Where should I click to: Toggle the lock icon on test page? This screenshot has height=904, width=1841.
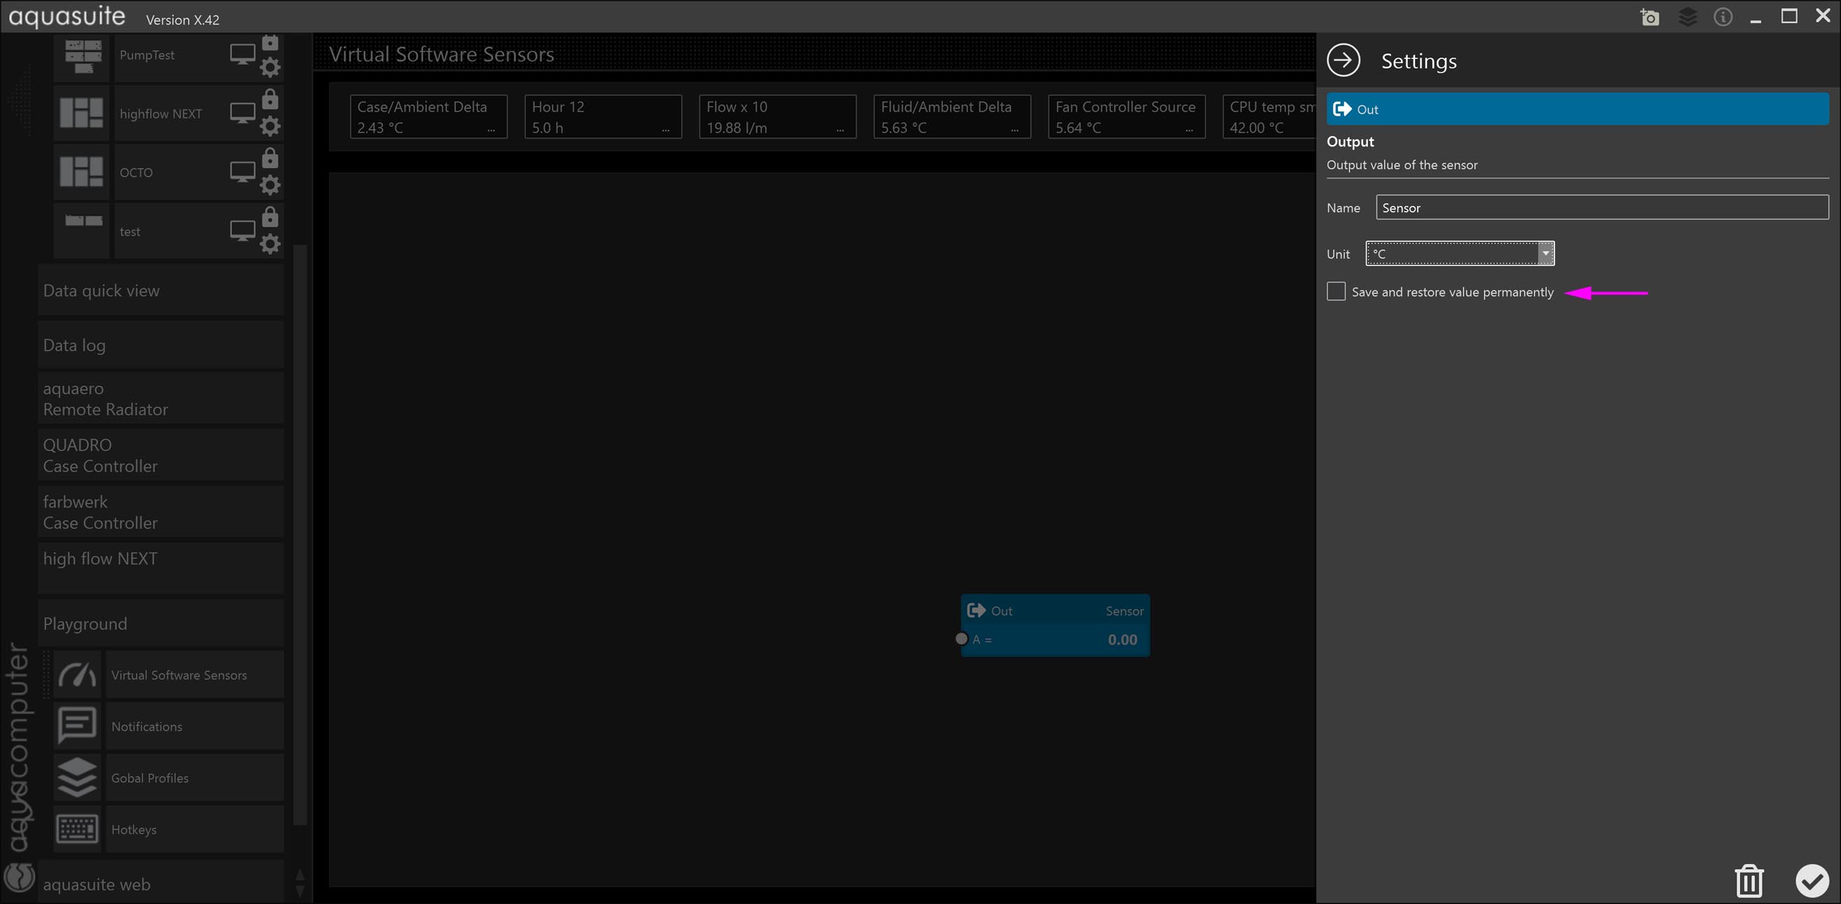coord(270,217)
